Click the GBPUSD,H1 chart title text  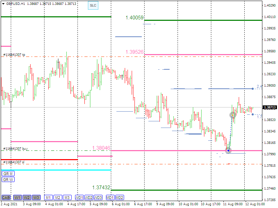[x=16, y=4]
